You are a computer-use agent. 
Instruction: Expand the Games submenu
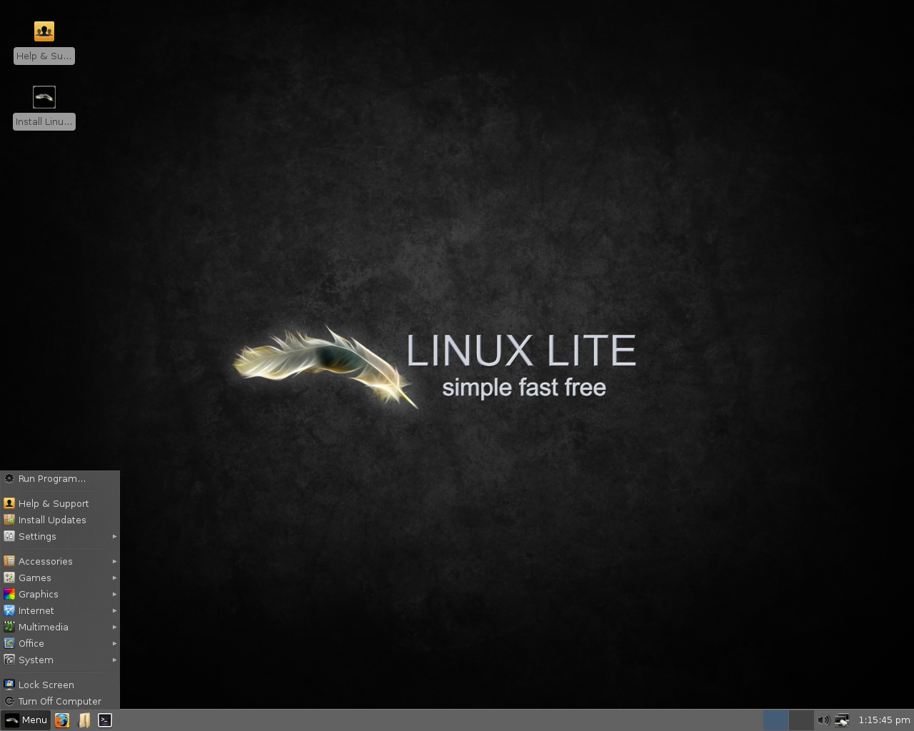pyautogui.click(x=60, y=578)
